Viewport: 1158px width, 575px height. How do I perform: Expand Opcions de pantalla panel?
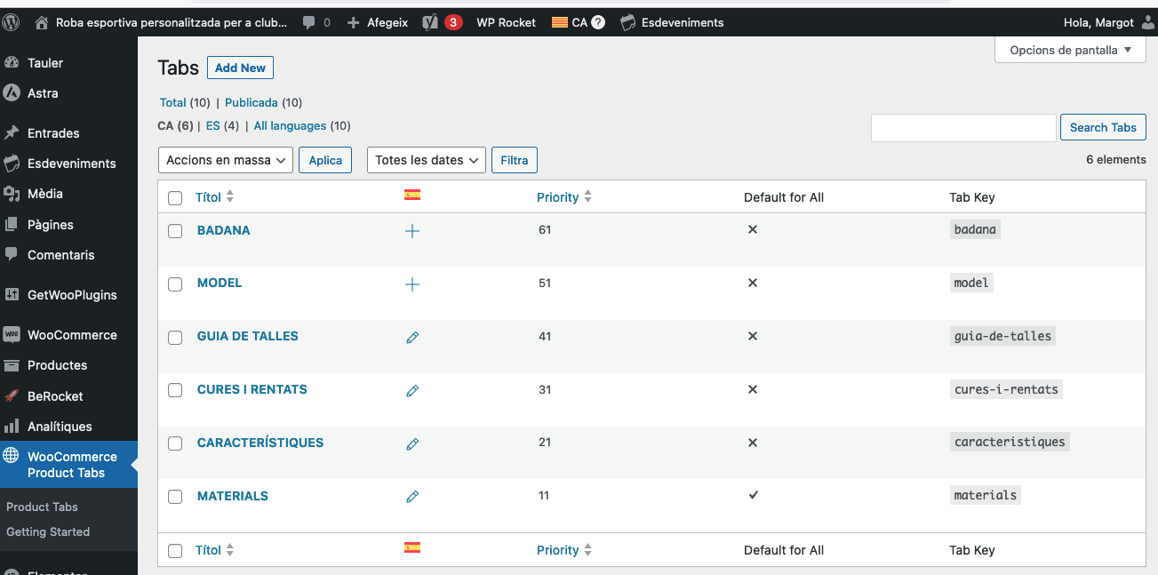click(1071, 50)
